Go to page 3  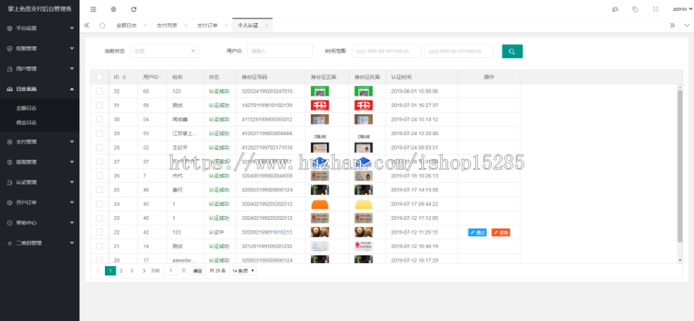point(132,271)
